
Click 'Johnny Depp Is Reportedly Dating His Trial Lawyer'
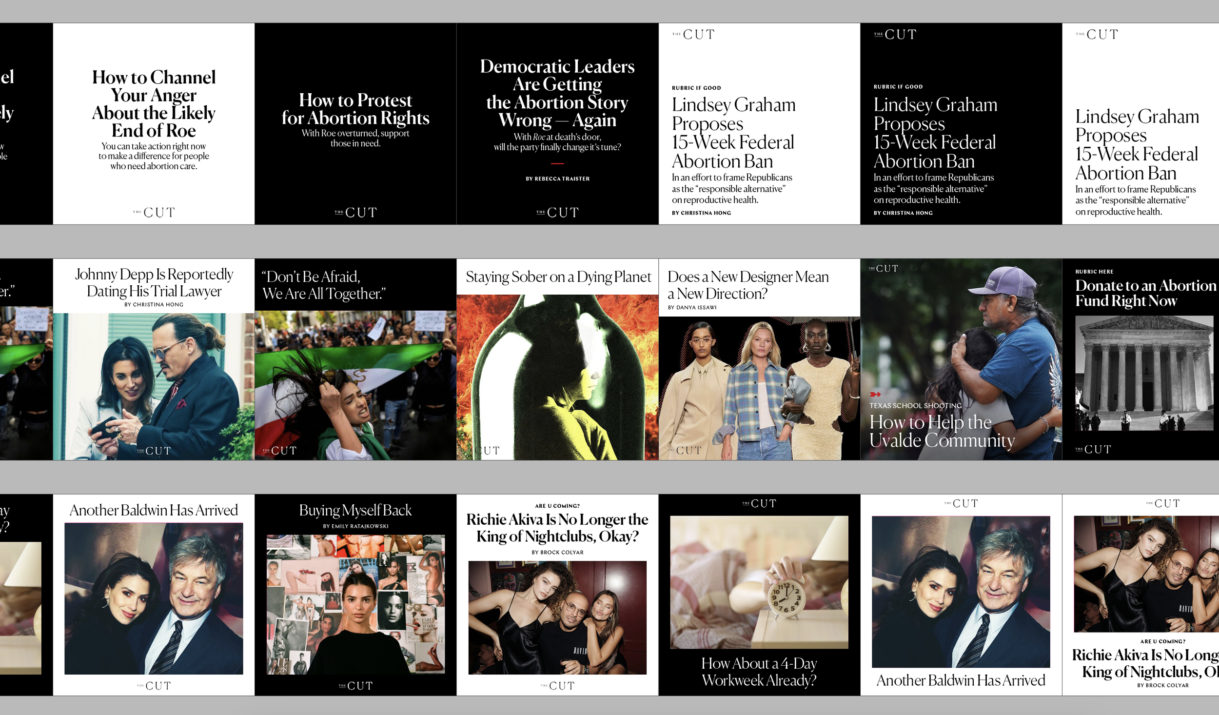(154, 283)
